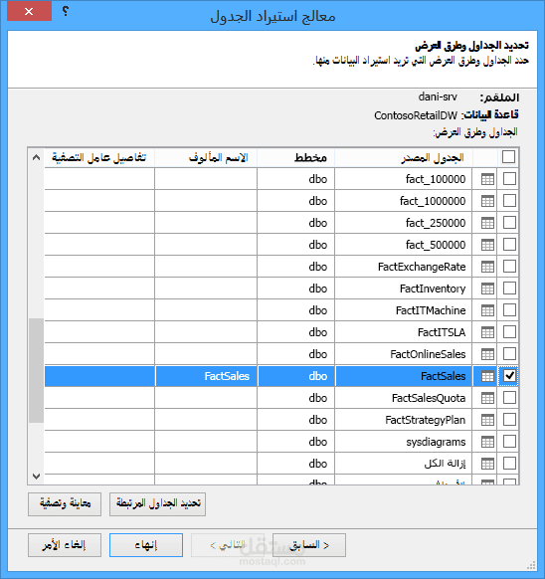Click the table icon beside fact_250000
This screenshot has width=545, height=579.
pos(487,223)
